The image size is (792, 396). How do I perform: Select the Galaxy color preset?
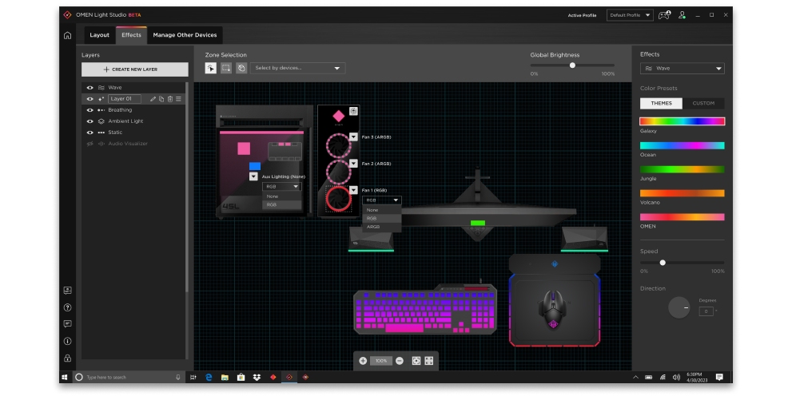click(x=682, y=121)
